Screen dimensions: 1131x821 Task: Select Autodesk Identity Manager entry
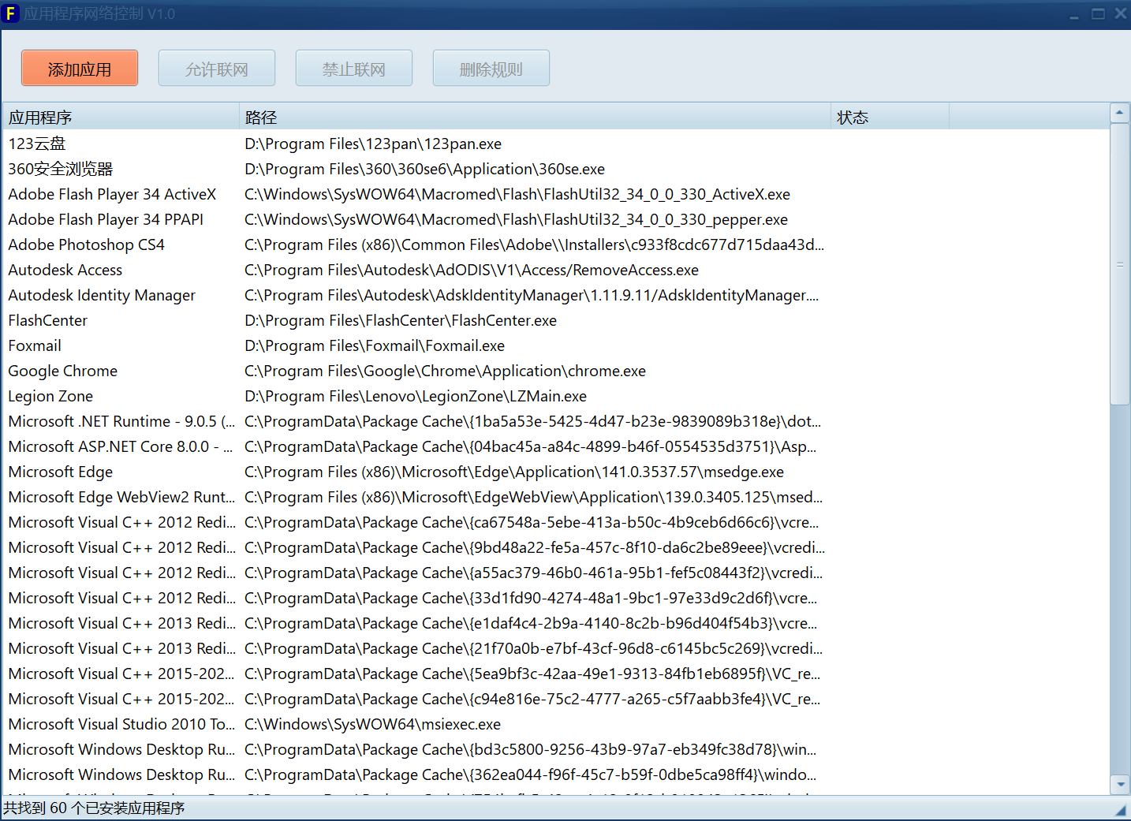[x=102, y=295]
